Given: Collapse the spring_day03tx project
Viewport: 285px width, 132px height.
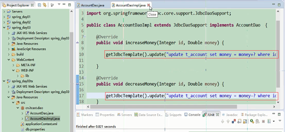Looking at the screenshot, I should 4,81.
